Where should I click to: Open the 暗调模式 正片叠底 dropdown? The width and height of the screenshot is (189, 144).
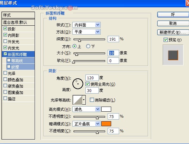tap(86, 124)
